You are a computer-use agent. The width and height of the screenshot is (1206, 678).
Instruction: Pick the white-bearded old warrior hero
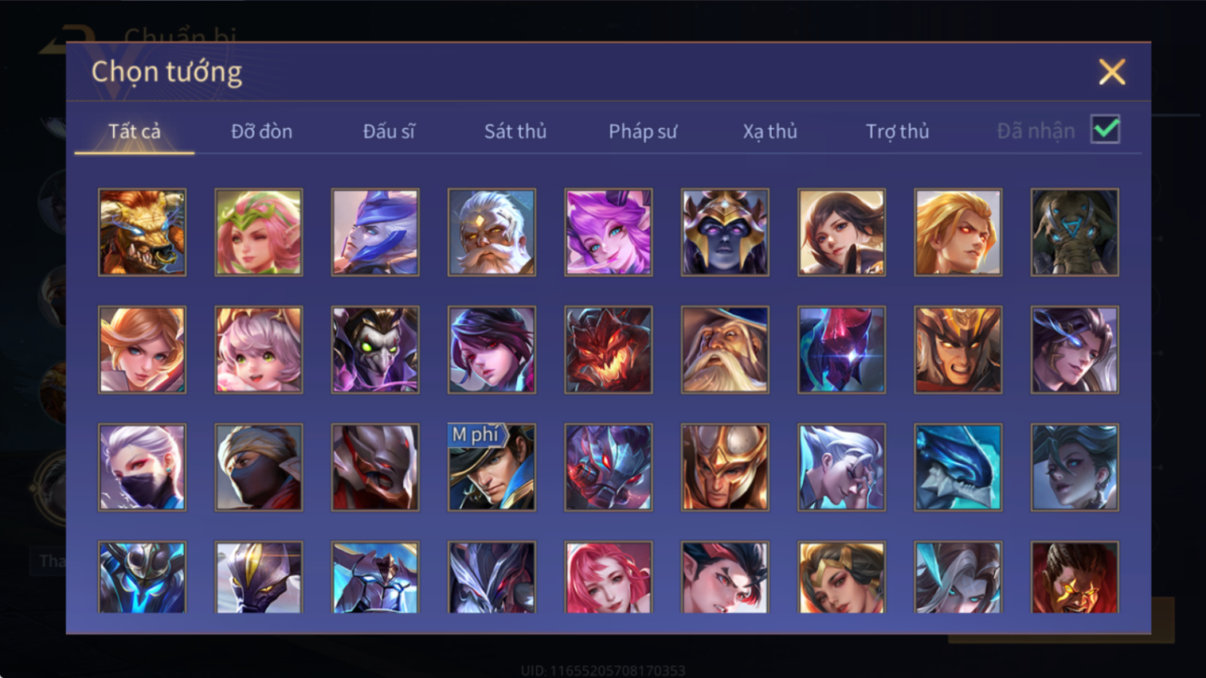[491, 232]
